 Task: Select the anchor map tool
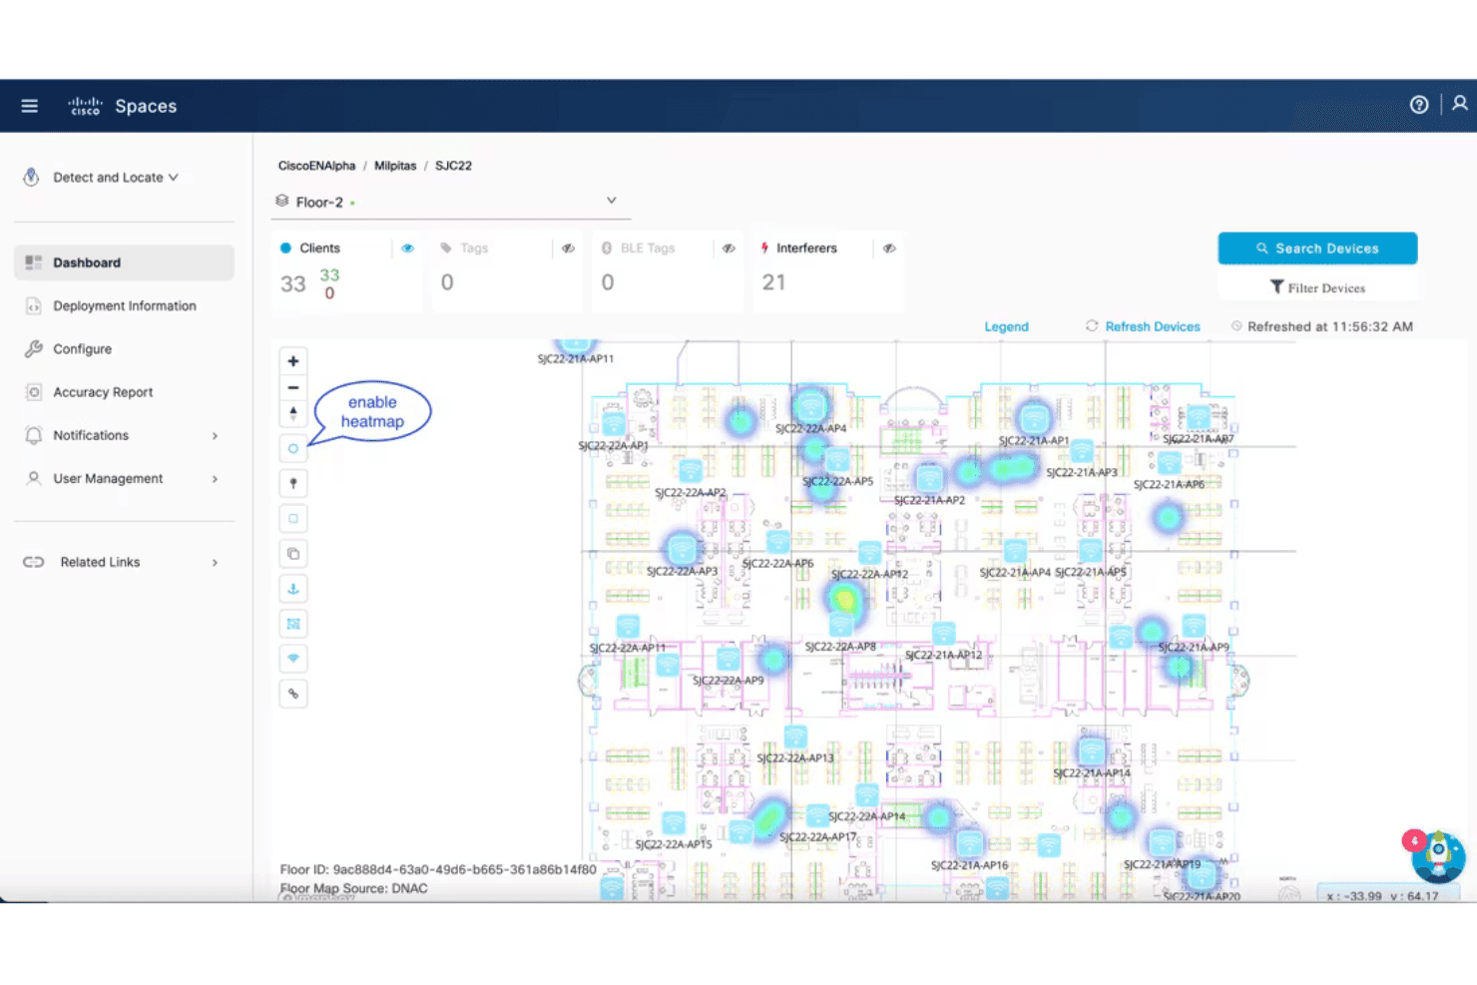click(293, 589)
